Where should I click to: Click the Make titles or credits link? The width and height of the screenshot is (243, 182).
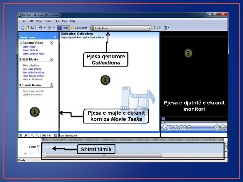(33, 76)
